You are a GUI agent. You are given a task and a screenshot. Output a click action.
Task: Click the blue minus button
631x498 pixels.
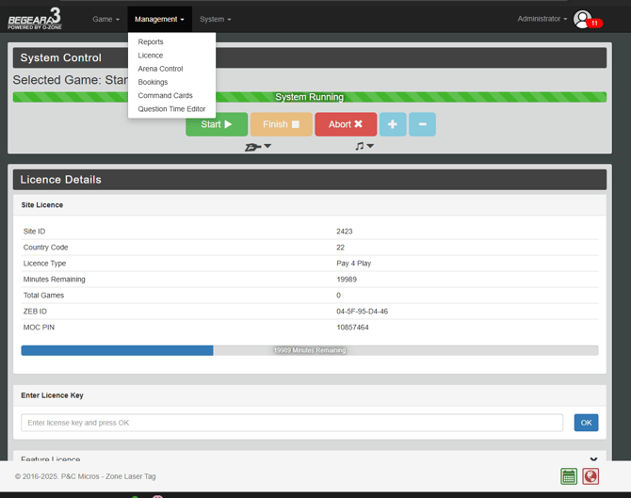422,124
